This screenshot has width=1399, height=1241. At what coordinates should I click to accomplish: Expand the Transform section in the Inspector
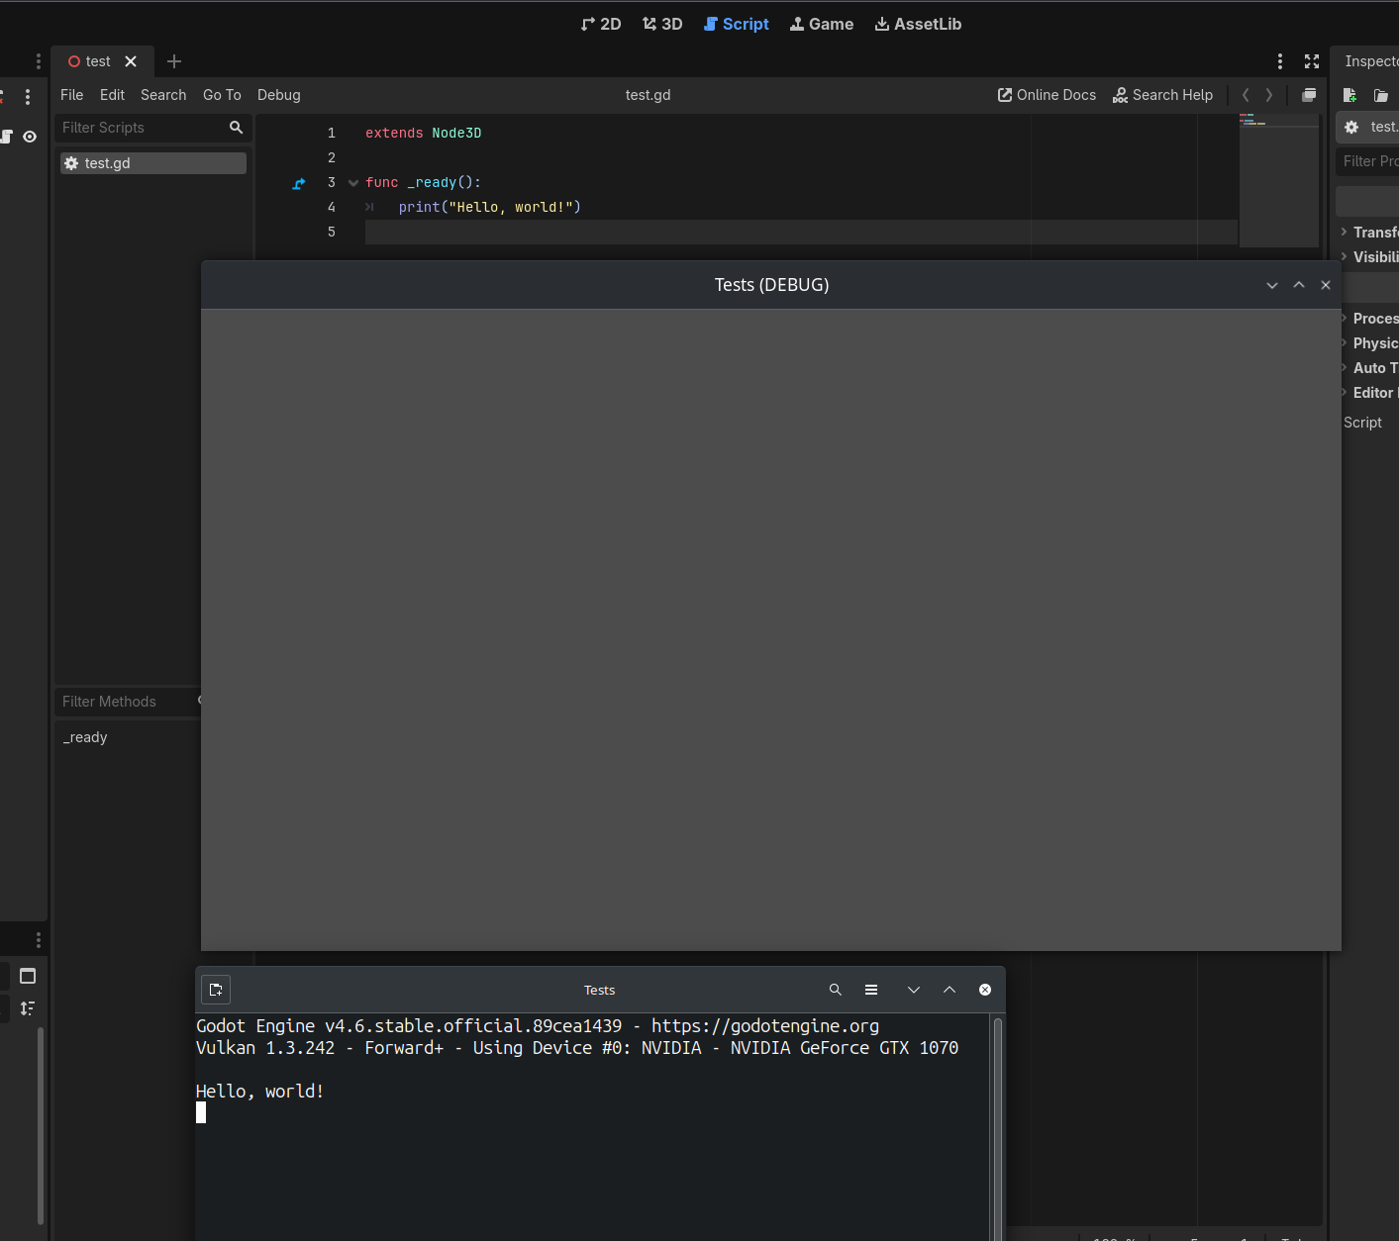coord(1371,233)
